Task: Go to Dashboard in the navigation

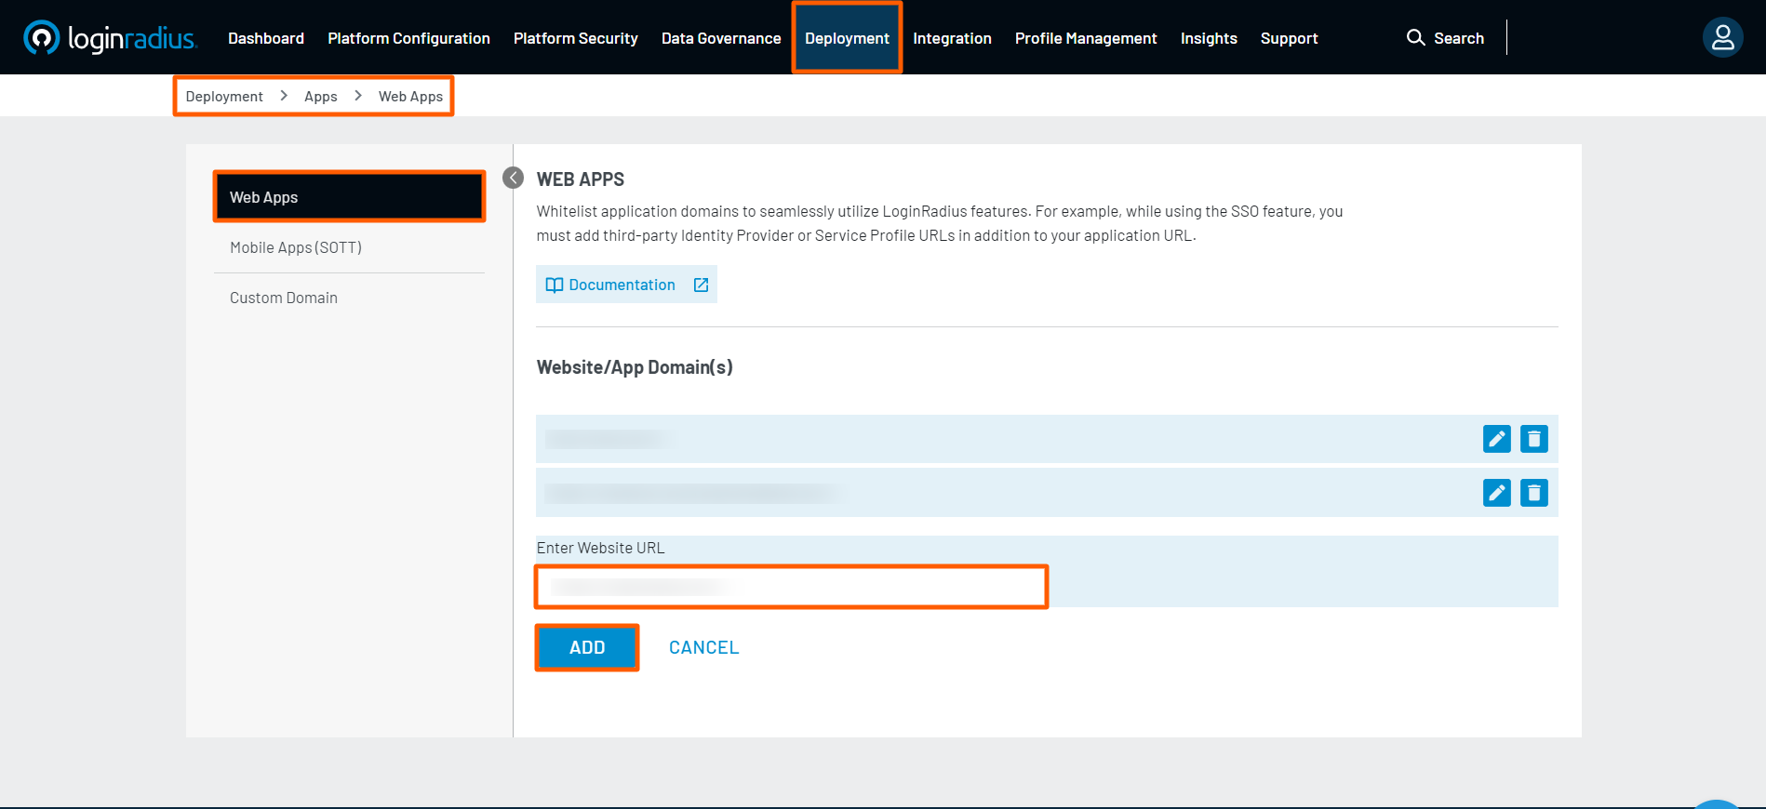Action: coord(266,38)
